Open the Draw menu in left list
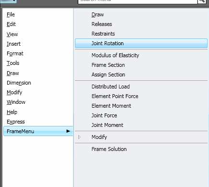This screenshot has width=209, height=187. click(x=12, y=73)
